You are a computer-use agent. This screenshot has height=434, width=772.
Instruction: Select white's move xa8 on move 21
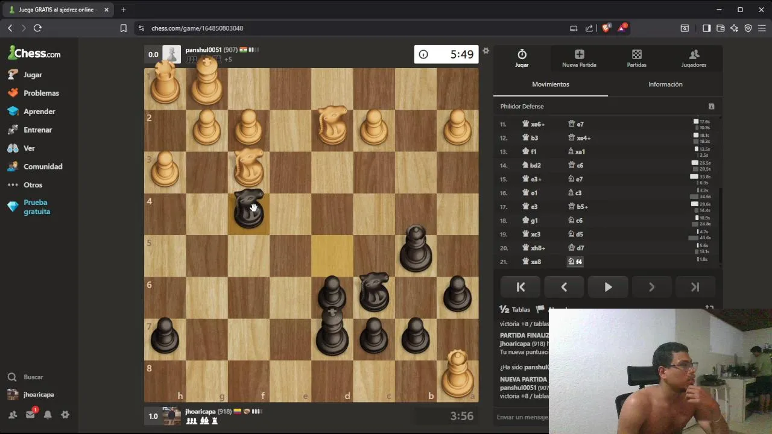click(531, 262)
